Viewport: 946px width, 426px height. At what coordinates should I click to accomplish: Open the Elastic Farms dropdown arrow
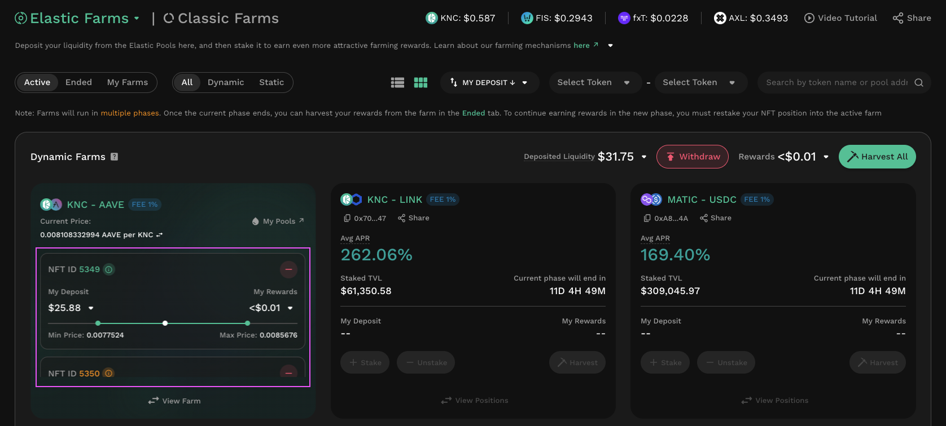(137, 18)
